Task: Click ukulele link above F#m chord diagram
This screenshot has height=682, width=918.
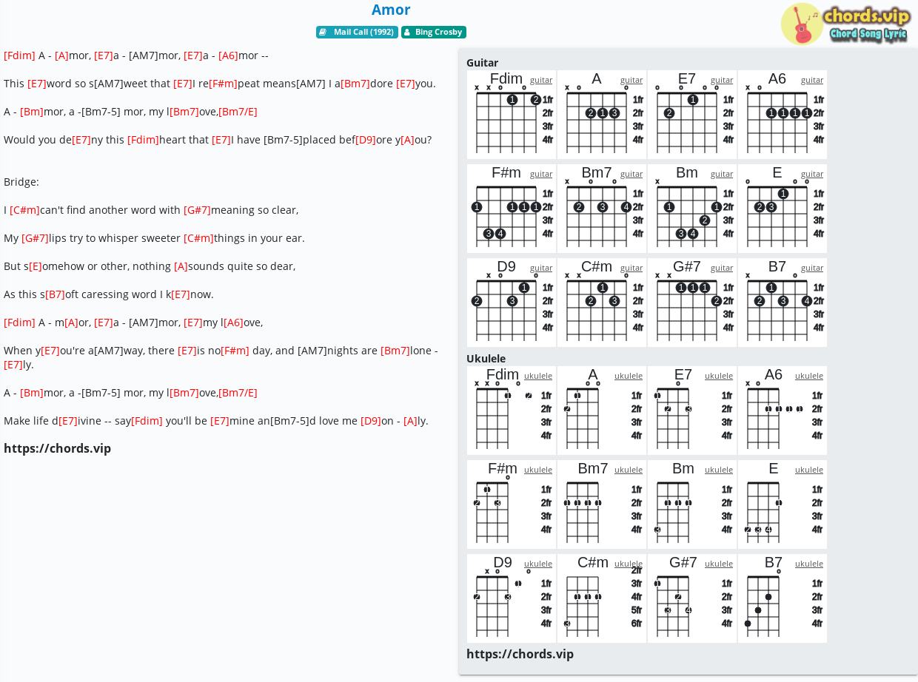Action: pyautogui.click(x=538, y=470)
